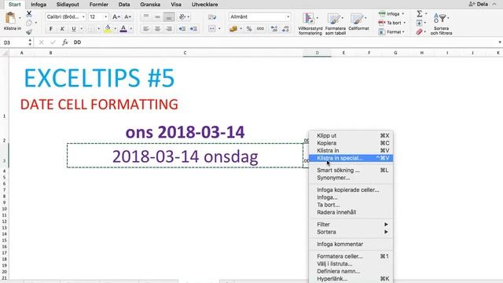This screenshot has height=283, width=503.
Task: Center cell text horizontally
Action: pos(157,29)
